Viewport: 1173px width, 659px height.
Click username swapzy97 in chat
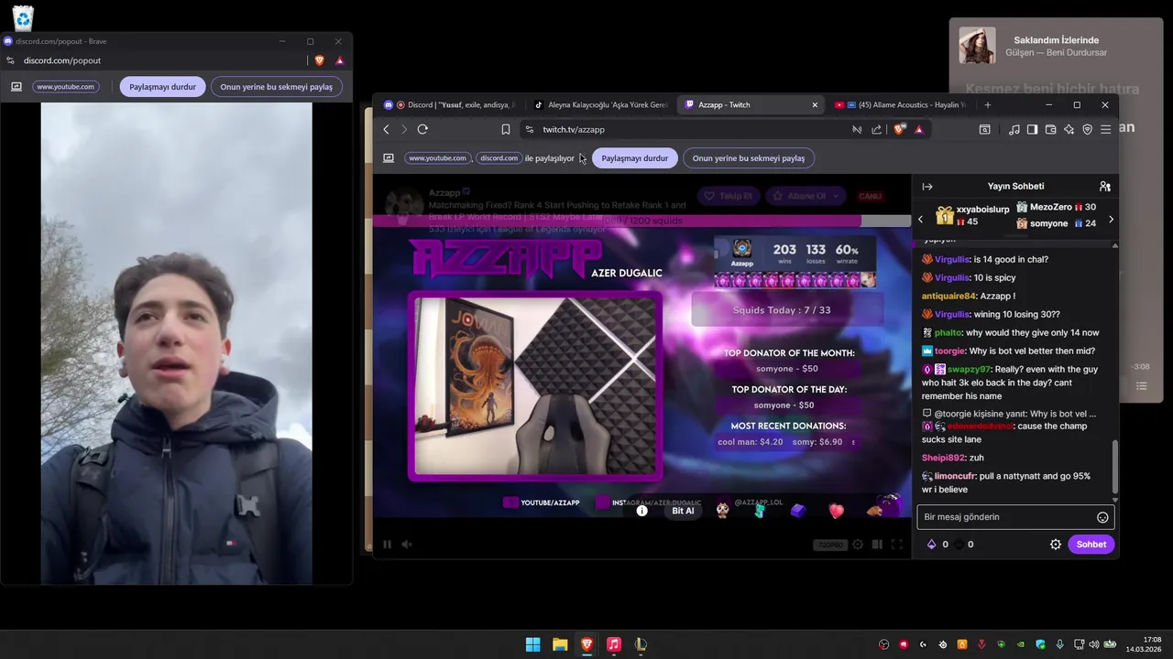(x=969, y=369)
